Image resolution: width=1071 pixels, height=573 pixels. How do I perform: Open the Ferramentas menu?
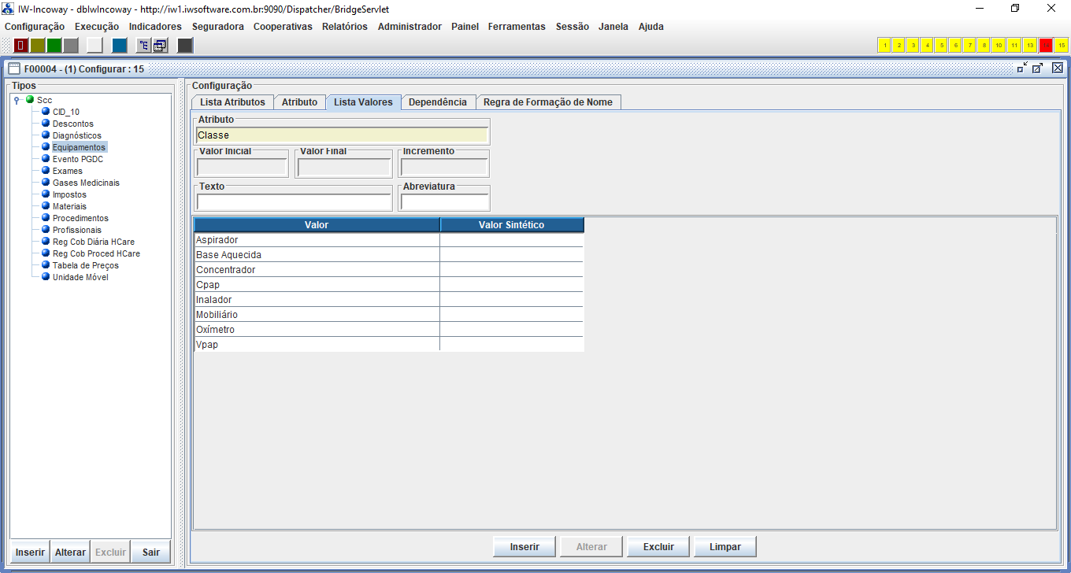(x=516, y=27)
